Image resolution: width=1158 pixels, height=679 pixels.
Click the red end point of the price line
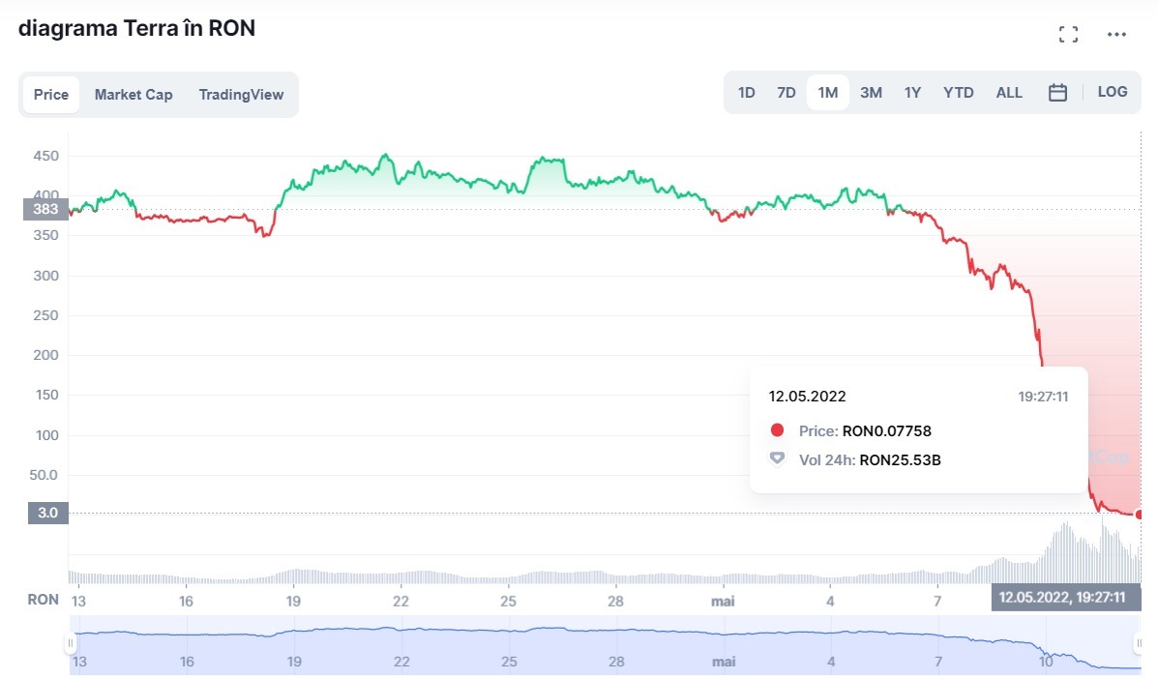point(1139,515)
